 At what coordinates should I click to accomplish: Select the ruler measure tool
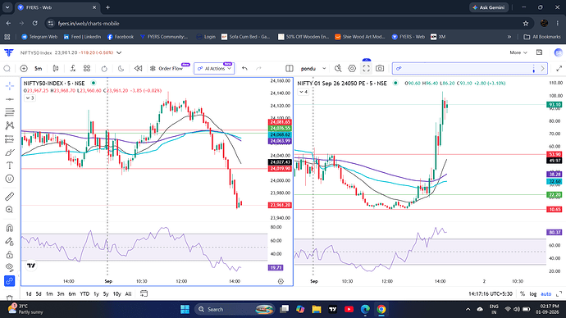[x=10, y=196]
